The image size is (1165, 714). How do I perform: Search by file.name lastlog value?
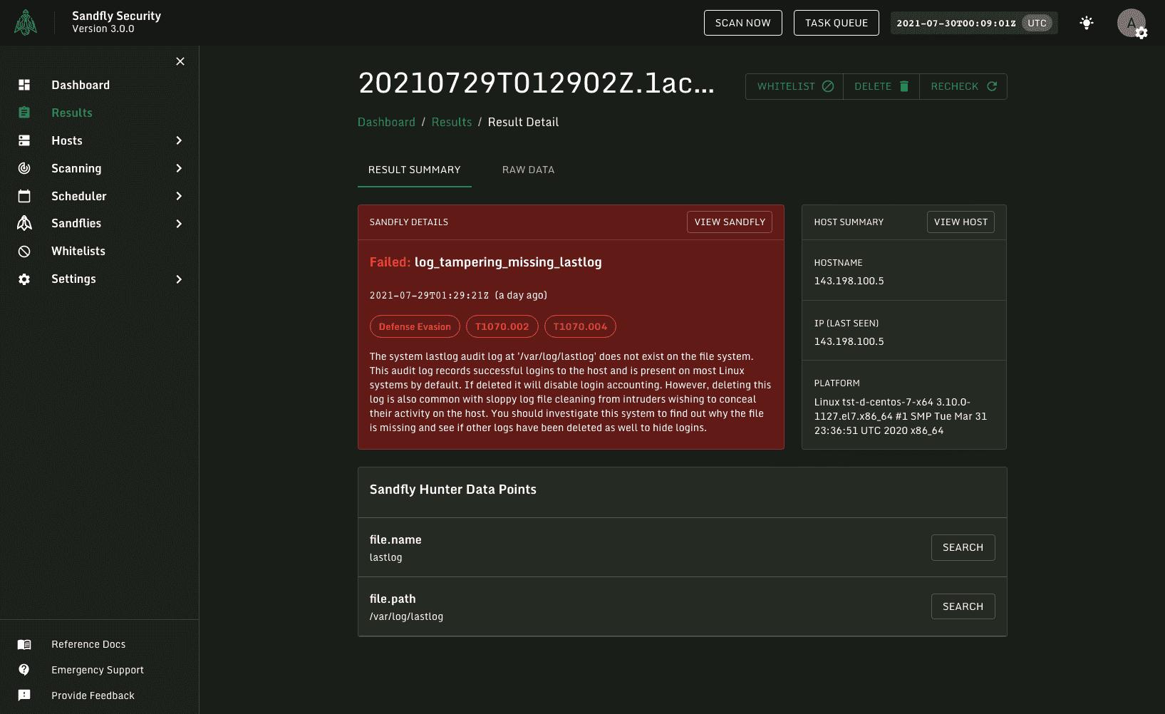point(963,547)
